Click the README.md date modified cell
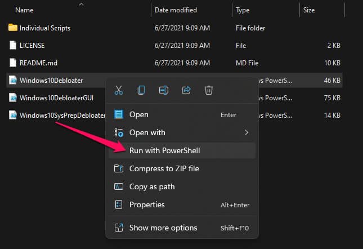Image resolution: width=363 pixels, height=249 pixels. 182,63
